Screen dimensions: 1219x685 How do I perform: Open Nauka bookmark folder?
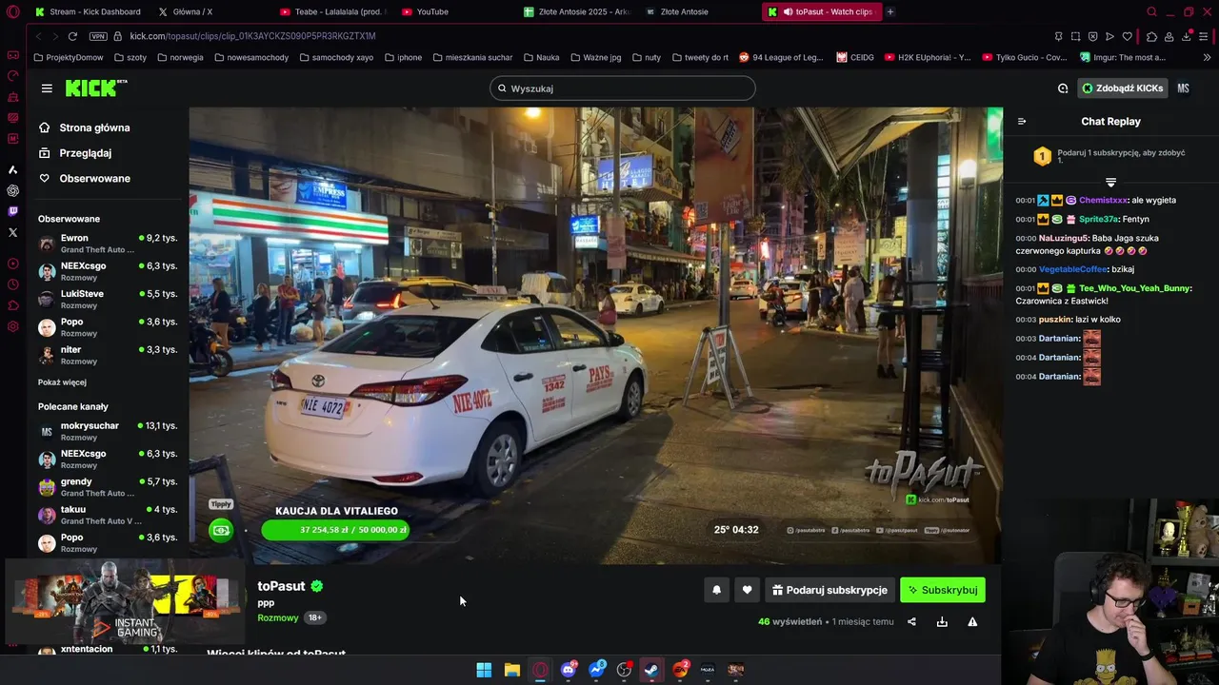pyautogui.click(x=541, y=57)
